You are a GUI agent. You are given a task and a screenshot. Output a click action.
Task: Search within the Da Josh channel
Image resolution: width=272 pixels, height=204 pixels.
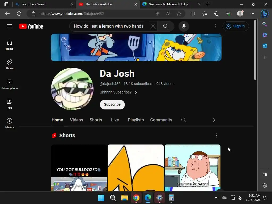point(184,120)
